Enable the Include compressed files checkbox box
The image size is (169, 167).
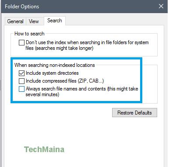21,81
